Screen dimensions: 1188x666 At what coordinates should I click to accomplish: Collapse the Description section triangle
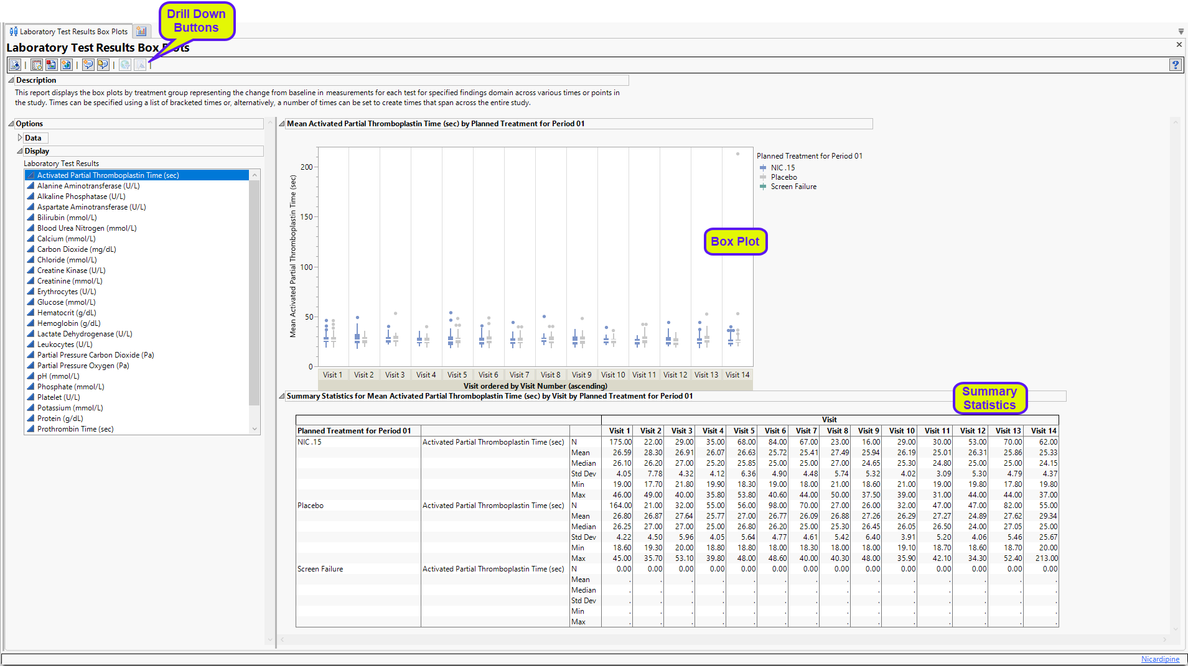coord(11,80)
